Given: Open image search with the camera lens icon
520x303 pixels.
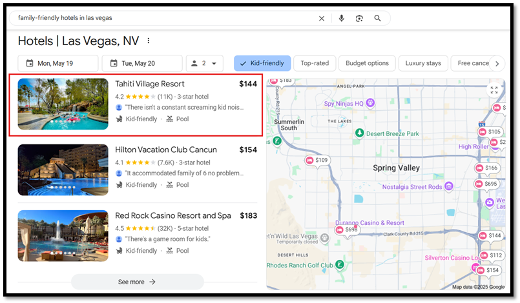Looking at the screenshot, I should (x=359, y=18).
